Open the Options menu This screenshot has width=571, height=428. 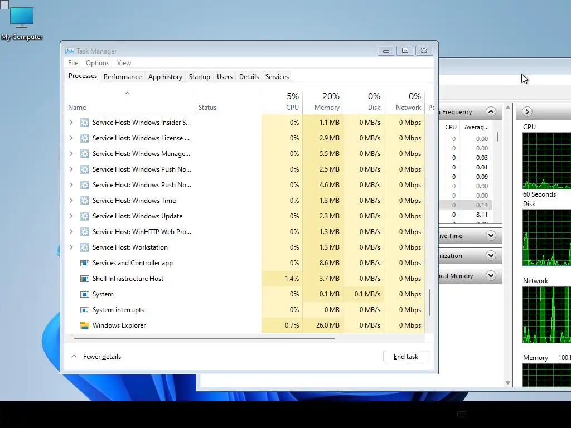[98, 63]
